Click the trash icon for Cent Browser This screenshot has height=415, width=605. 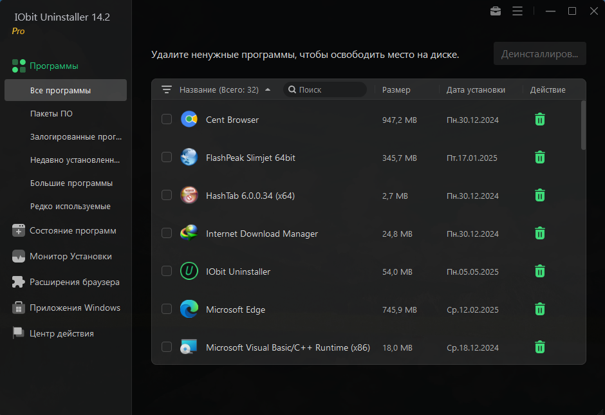[x=540, y=120]
